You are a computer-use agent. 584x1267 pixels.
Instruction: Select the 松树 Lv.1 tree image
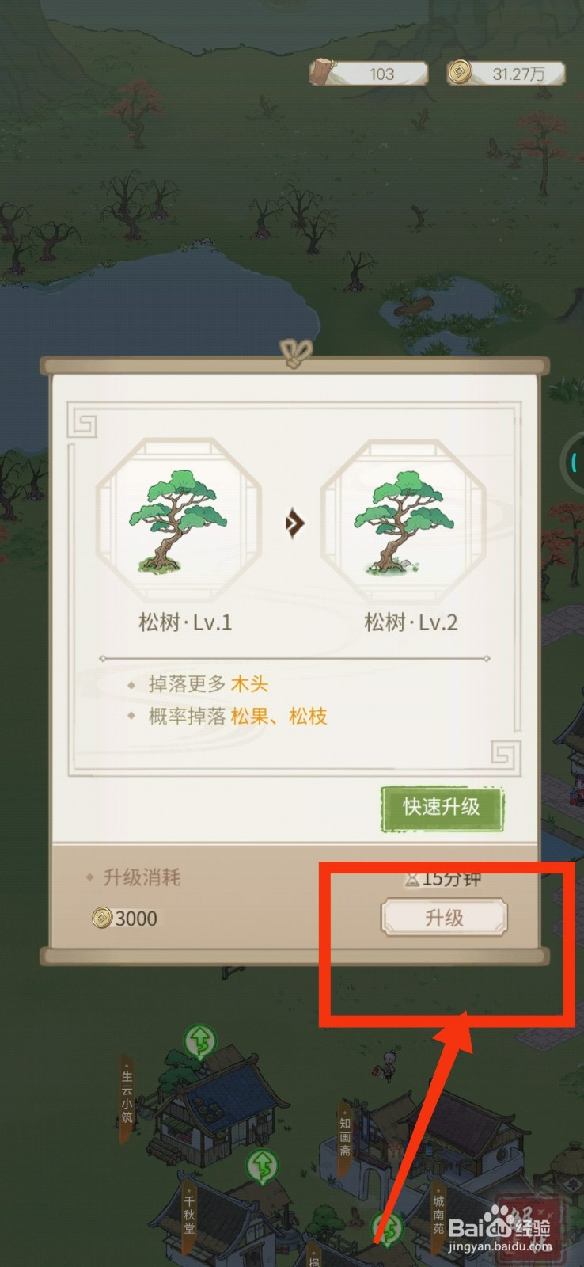click(x=179, y=521)
